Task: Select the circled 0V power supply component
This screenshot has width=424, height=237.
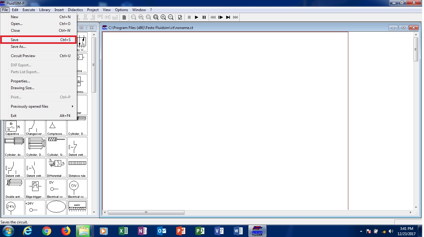Action: point(77,189)
